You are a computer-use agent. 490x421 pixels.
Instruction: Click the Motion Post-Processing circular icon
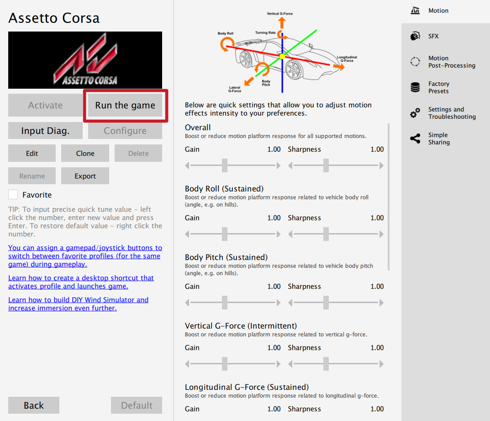click(415, 62)
